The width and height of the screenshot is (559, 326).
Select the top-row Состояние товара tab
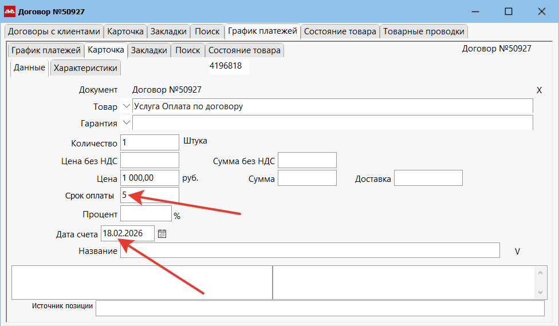tap(340, 31)
